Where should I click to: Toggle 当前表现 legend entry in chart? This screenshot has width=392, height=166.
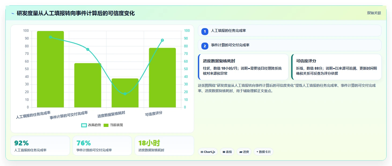(x=113, y=125)
